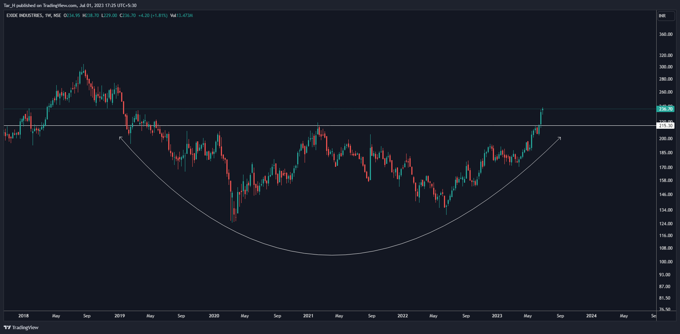The image size is (680, 334).
Task: Select the green 236.70 current price label
Action: (666, 109)
